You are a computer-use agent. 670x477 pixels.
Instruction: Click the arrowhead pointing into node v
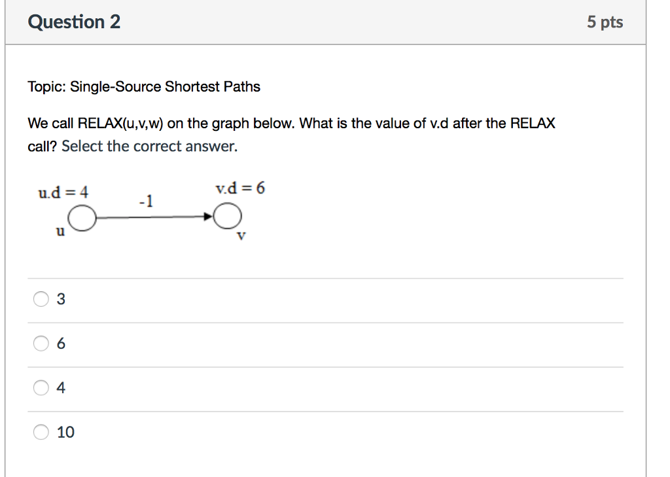(208, 217)
